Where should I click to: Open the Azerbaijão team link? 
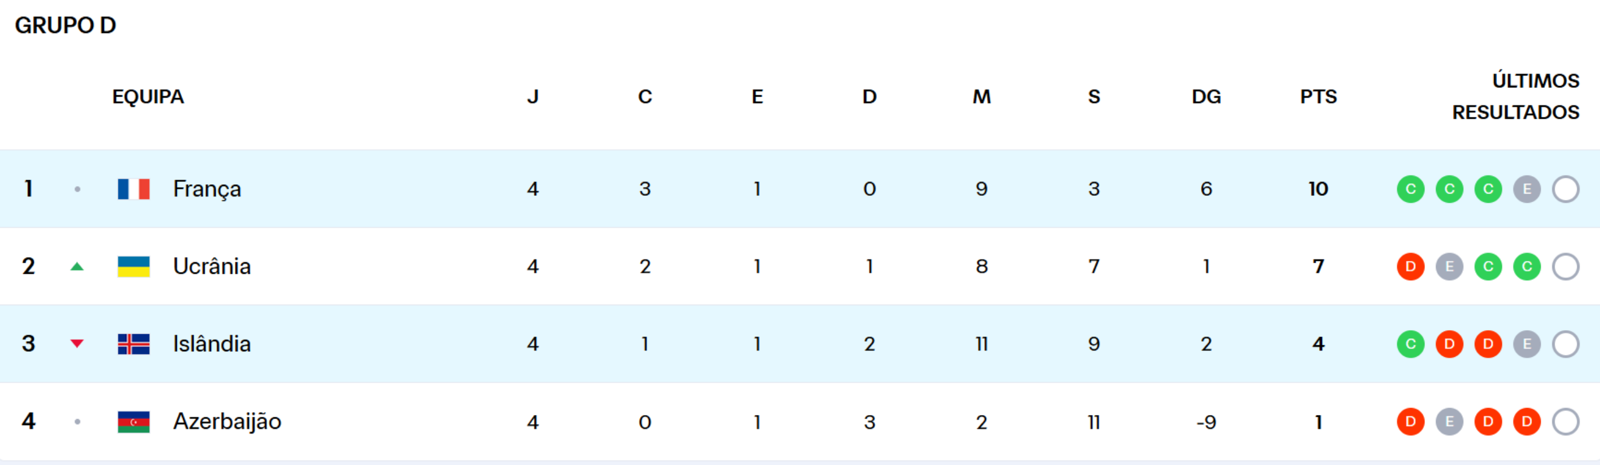[227, 421]
